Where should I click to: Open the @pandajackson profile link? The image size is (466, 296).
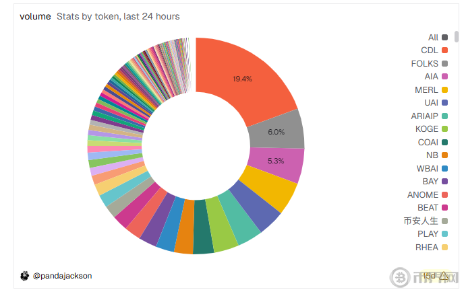coord(62,276)
